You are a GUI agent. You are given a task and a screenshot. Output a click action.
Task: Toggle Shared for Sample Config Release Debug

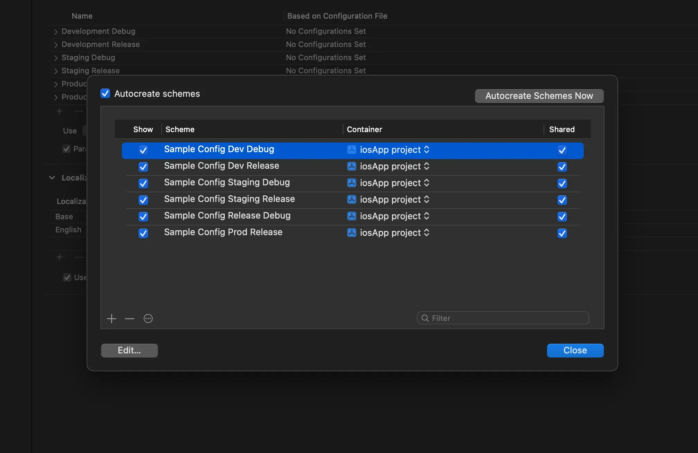pyautogui.click(x=562, y=216)
